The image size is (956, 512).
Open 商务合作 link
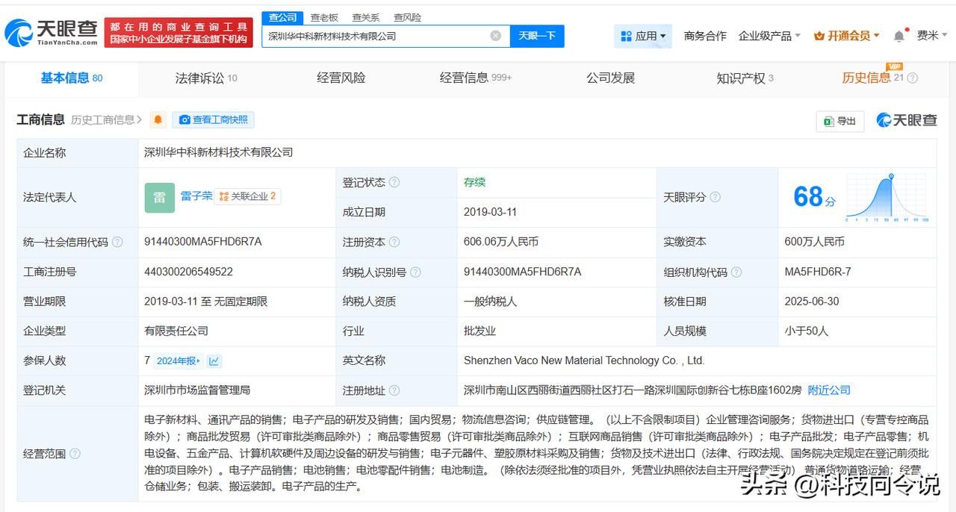(x=705, y=36)
